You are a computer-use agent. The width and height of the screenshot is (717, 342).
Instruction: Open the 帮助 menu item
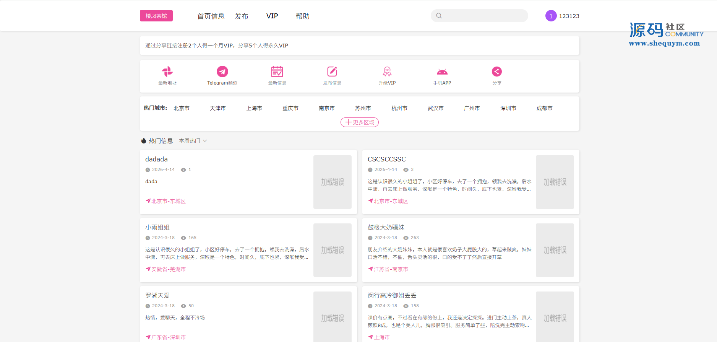(303, 16)
